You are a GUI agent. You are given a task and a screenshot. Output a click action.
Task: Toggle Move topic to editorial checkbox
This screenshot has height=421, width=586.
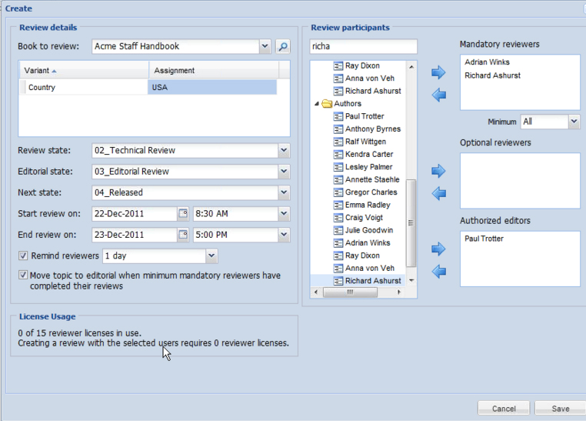coord(23,276)
